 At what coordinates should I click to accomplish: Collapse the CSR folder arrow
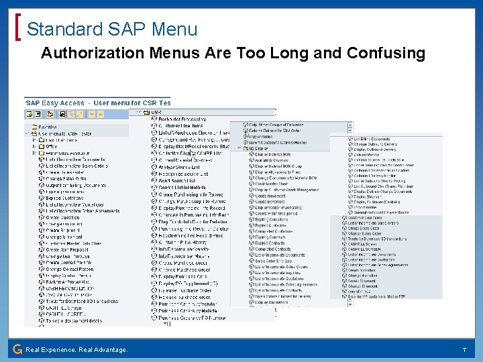pyautogui.click(x=140, y=112)
